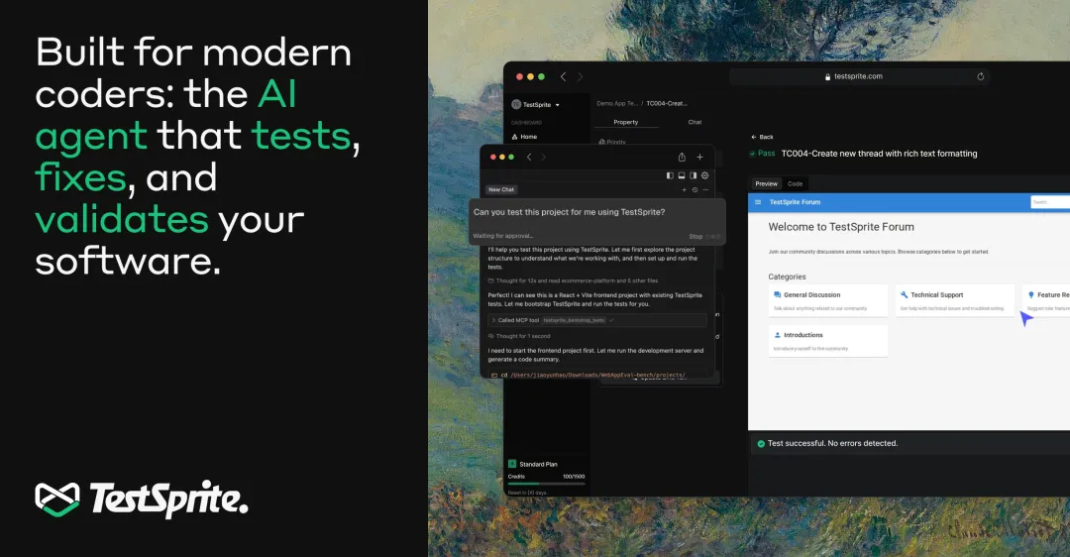Open the Technical Support category card
Viewport: 1070px width, 557px height.
click(x=954, y=300)
